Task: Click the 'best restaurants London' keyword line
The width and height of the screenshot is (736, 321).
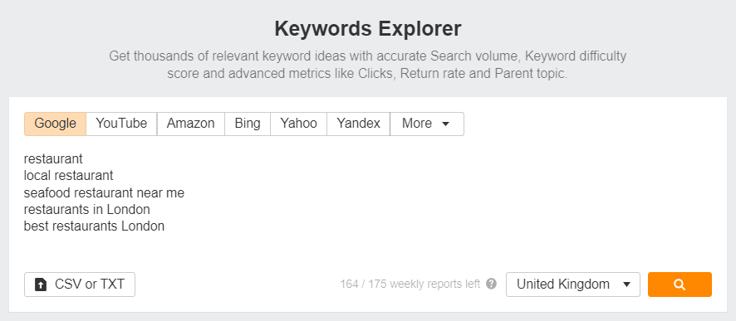Action: pos(95,226)
